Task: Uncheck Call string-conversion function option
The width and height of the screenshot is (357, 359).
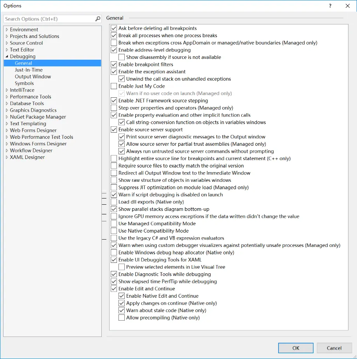Action: click(x=122, y=122)
